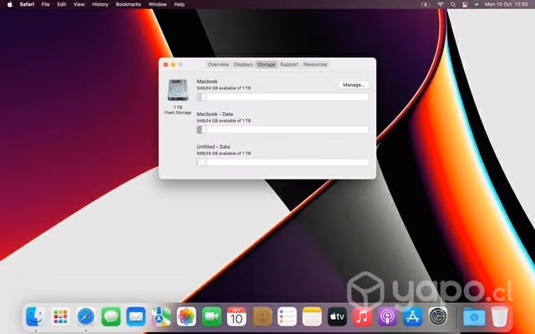Open the Safari menu

point(27,4)
